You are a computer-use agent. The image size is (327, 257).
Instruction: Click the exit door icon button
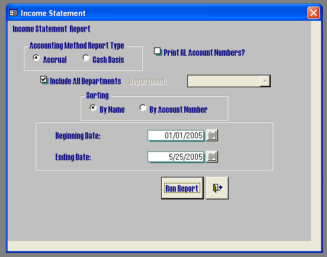coord(217,188)
